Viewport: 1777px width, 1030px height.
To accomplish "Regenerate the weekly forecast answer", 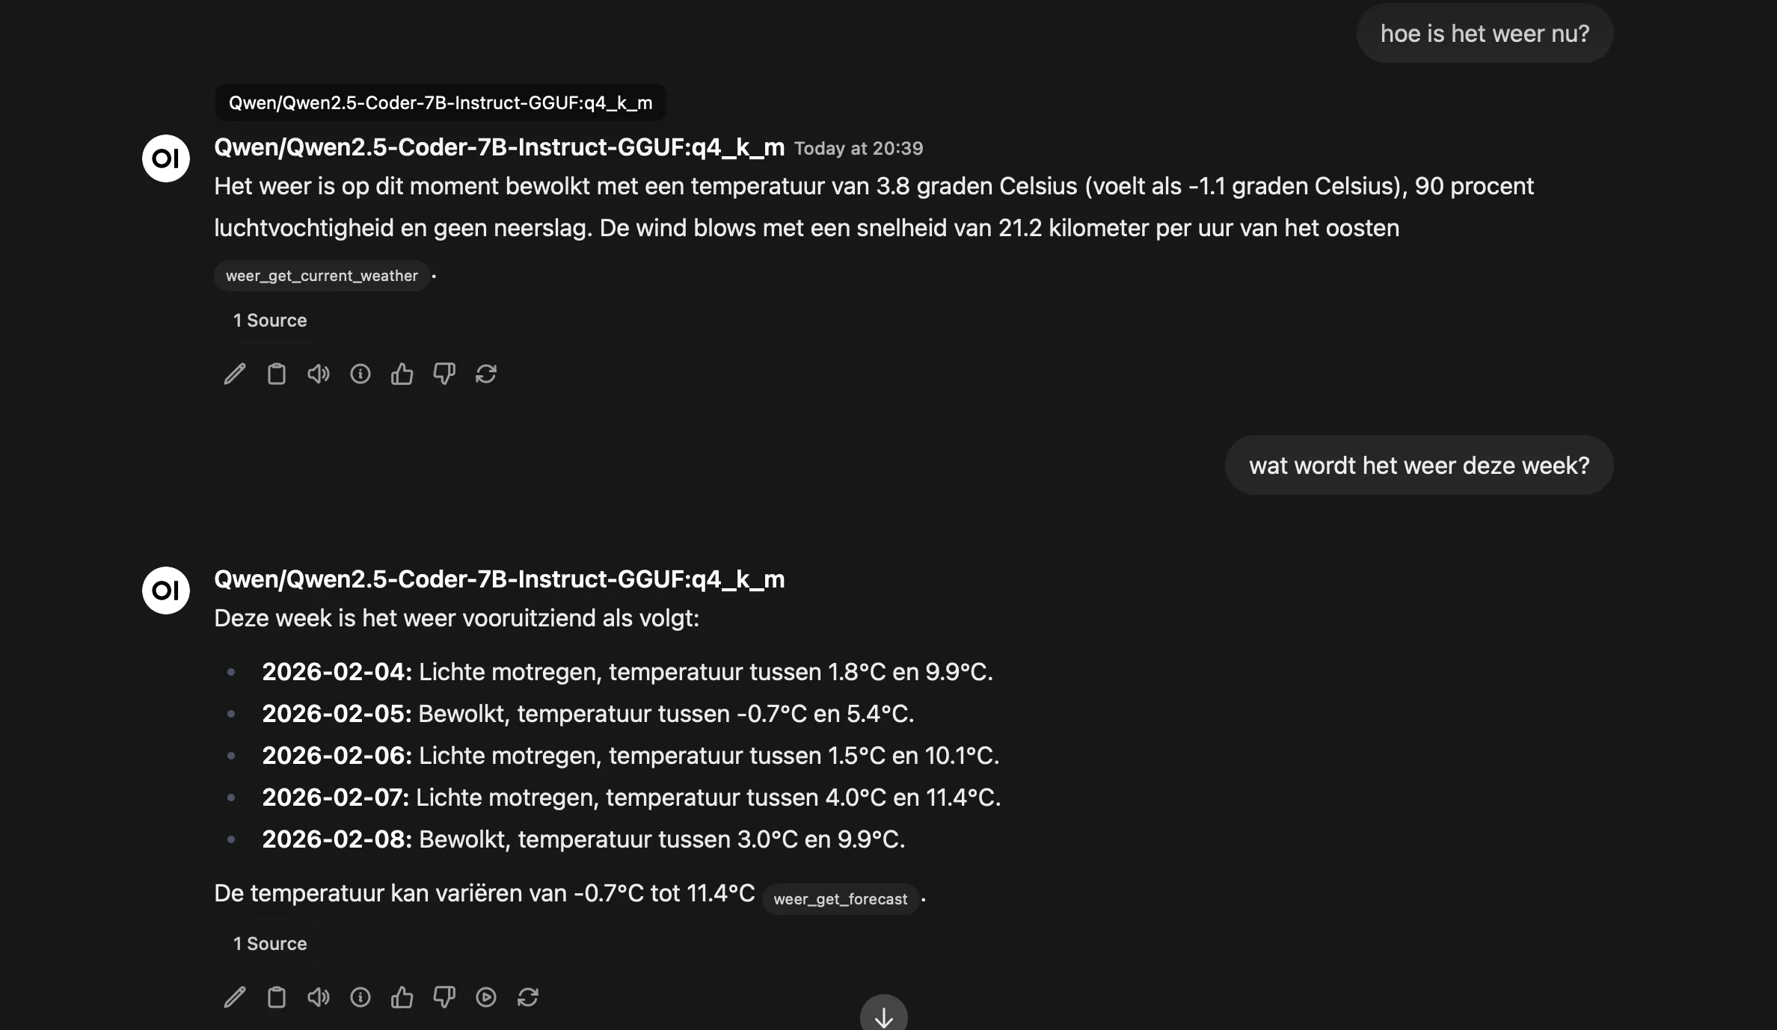I will click(x=528, y=998).
